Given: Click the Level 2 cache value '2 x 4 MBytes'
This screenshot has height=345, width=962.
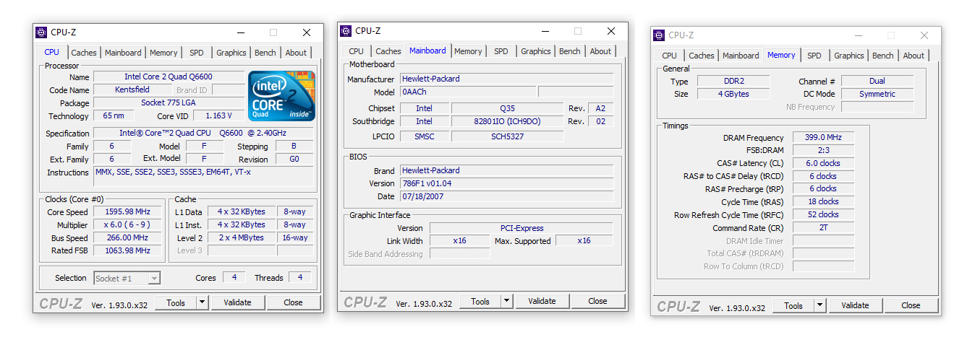Looking at the screenshot, I should tap(242, 237).
